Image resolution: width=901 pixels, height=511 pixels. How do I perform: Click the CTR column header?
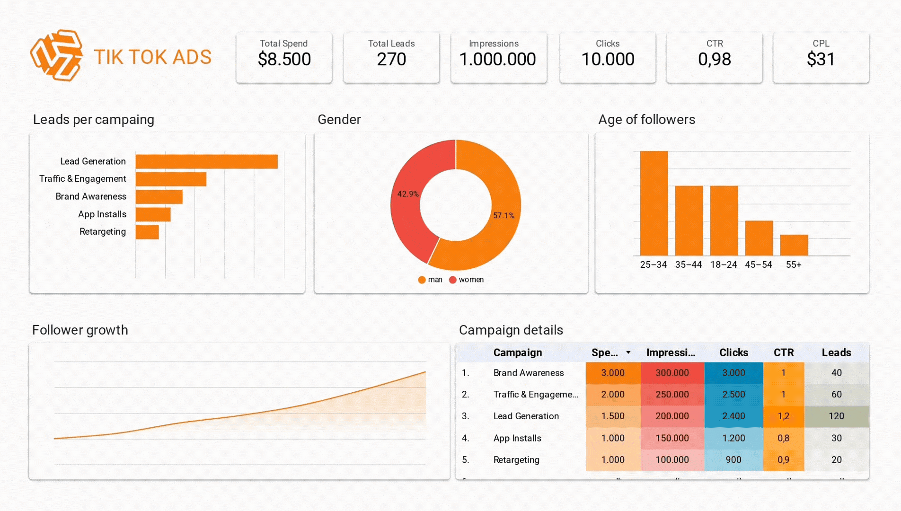click(x=783, y=352)
